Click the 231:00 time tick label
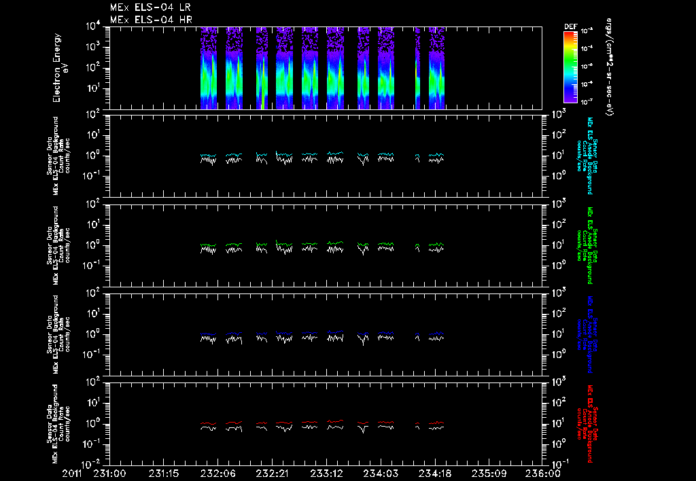The height and width of the screenshot is (481, 696). 109,474
